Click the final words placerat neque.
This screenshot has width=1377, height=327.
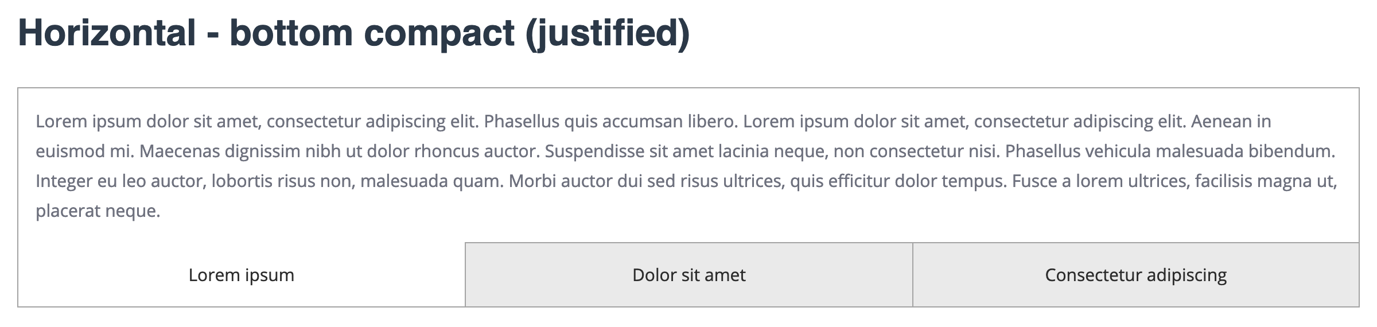(98, 211)
